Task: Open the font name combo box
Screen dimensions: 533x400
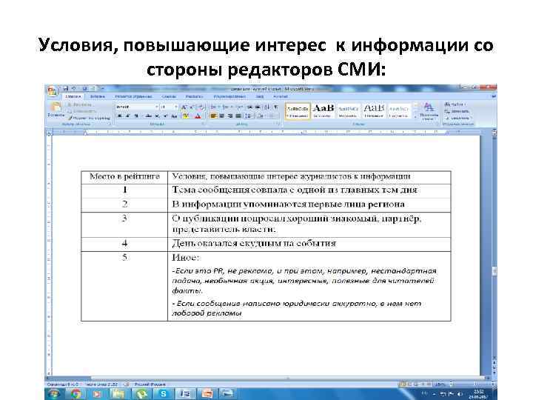Action: click(138, 107)
